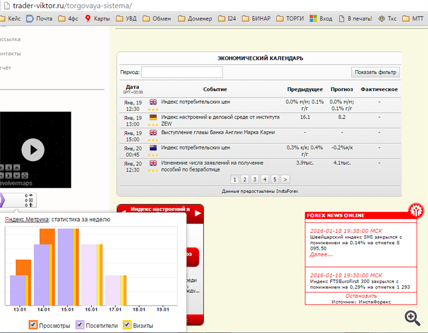Click the Прогноз column header
Image resolution: width=428 pixels, height=333 pixels.
pyautogui.click(x=342, y=90)
